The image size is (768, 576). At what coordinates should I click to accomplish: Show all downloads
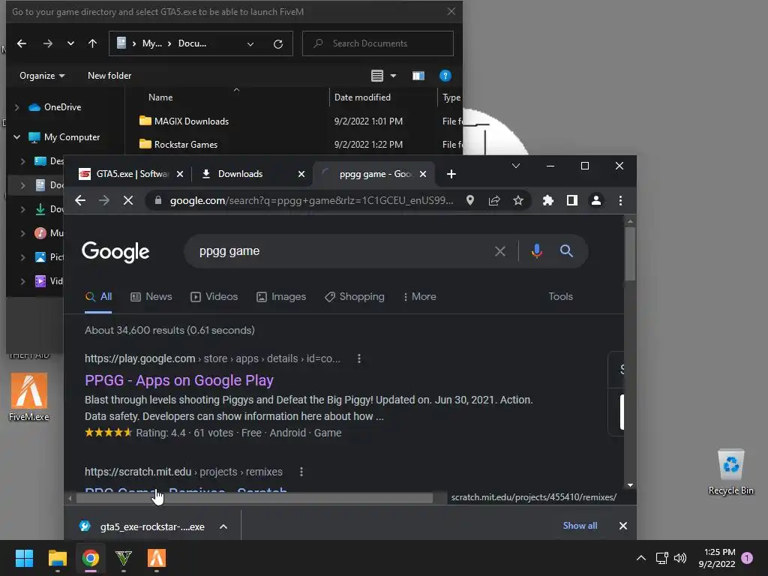[580, 526]
